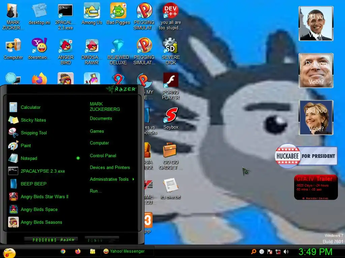Open Chrome from the taskbar
The height and width of the screenshot is (258, 345).
tap(63, 251)
